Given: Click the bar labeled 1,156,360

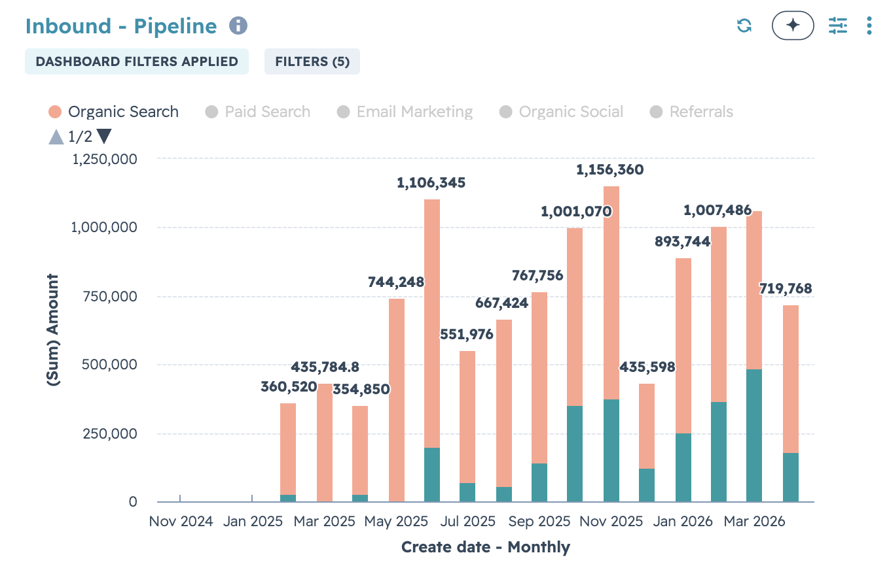Looking at the screenshot, I should point(611,344).
